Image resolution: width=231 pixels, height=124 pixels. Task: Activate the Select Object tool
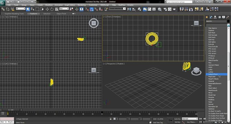[x=28, y=9]
